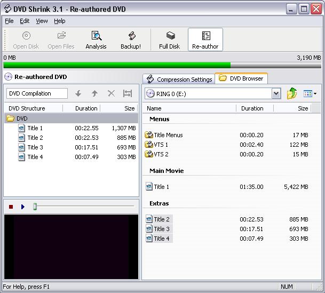Screen dimensions: 325x293
Task: Open the Edit menu
Action: point(25,21)
